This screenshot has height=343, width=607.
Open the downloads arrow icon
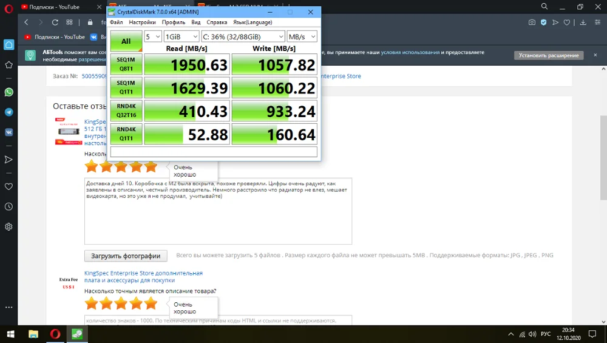tap(583, 22)
